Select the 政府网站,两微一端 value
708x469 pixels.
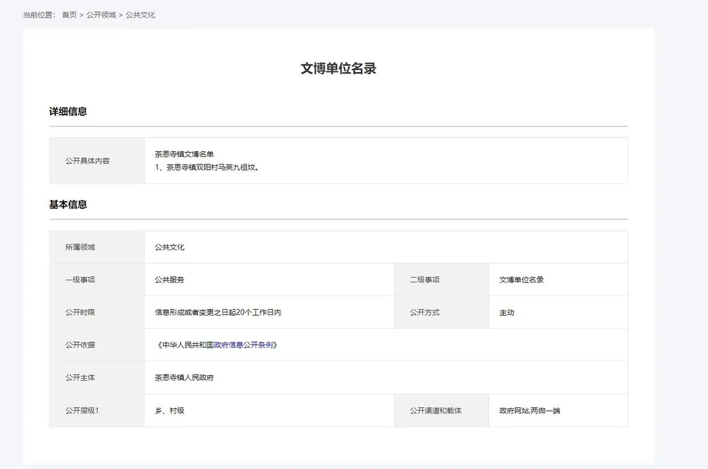[530, 410]
